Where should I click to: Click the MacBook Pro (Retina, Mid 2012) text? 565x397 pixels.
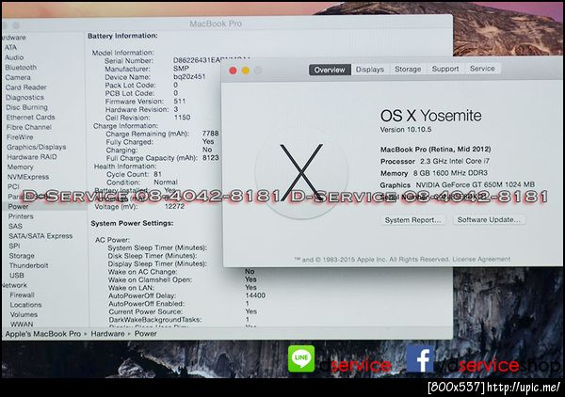[x=436, y=150]
